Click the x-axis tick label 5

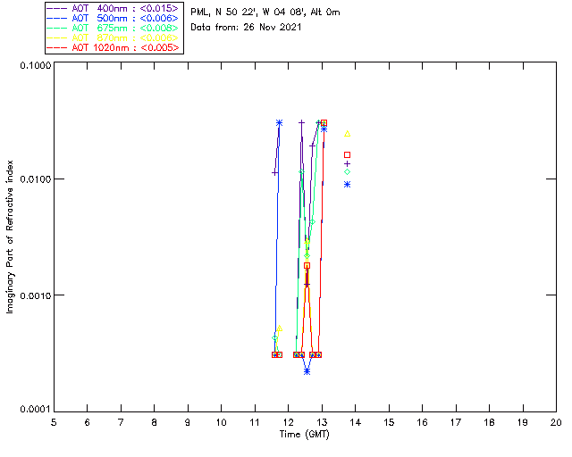(54, 422)
